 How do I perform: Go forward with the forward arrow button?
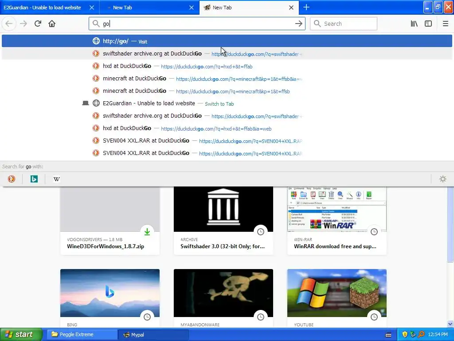pos(23,24)
